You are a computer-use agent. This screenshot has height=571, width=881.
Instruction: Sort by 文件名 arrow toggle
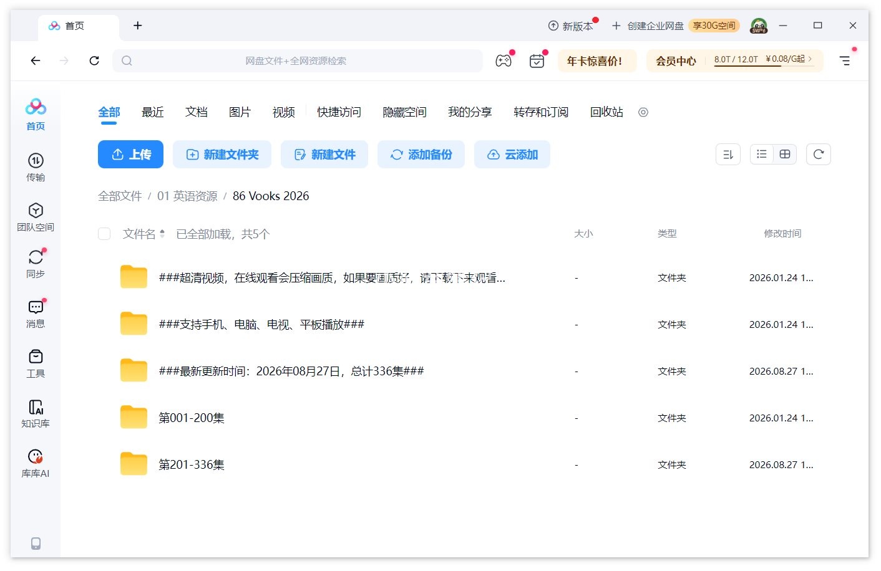[162, 234]
